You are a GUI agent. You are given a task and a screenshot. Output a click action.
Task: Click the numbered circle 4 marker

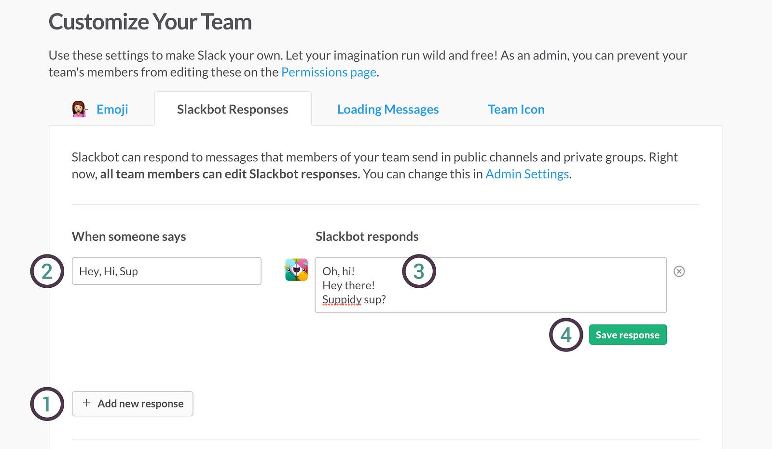point(566,335)
